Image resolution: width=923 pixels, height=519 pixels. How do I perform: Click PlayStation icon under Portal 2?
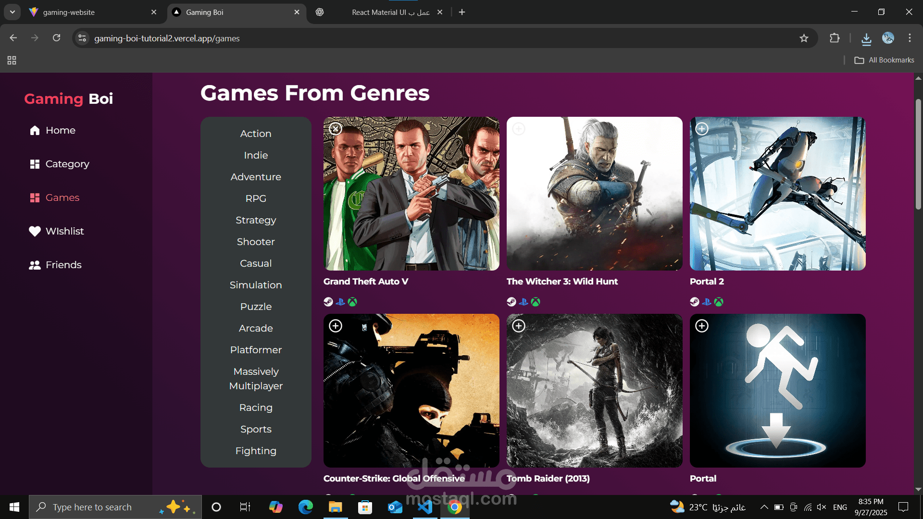(x=707, y=302)
